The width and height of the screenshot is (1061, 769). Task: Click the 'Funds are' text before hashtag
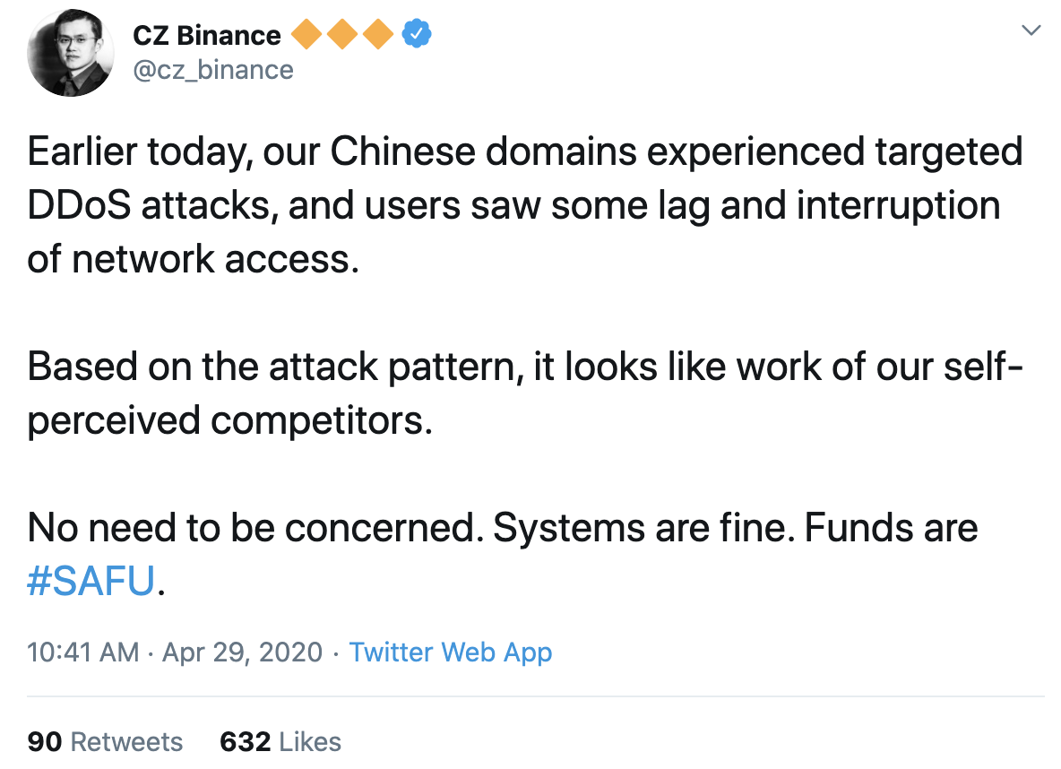pyautogui.click(x=891, y=527)
